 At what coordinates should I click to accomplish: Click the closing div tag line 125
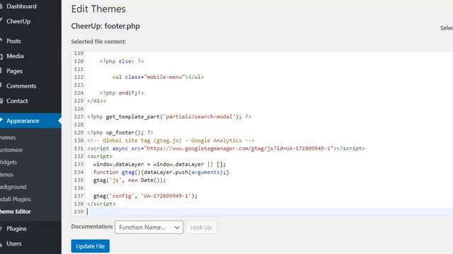pos(96,101)
